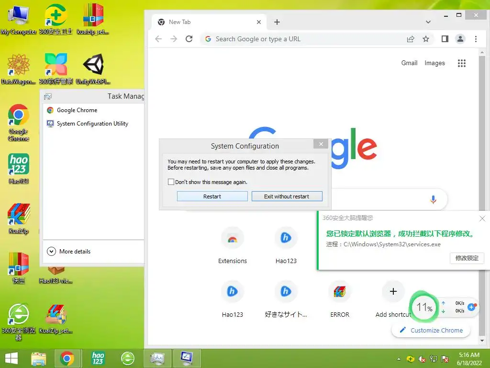Click Chrome's back arrow

[158, 39]
